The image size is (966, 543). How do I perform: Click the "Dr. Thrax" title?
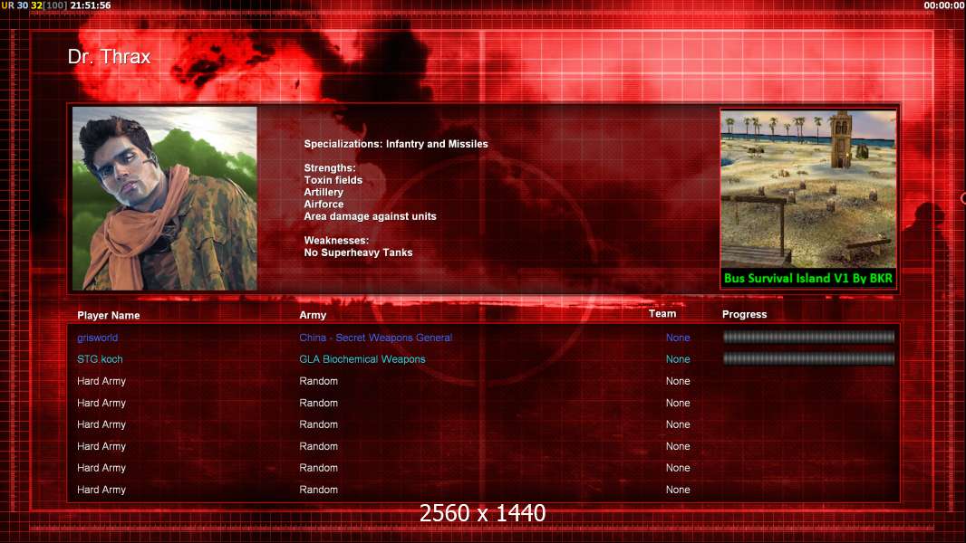point(109,57)
